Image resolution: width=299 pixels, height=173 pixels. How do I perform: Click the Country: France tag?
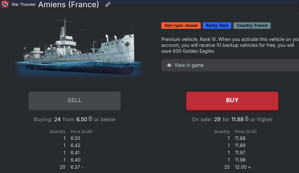coord(252,26)
